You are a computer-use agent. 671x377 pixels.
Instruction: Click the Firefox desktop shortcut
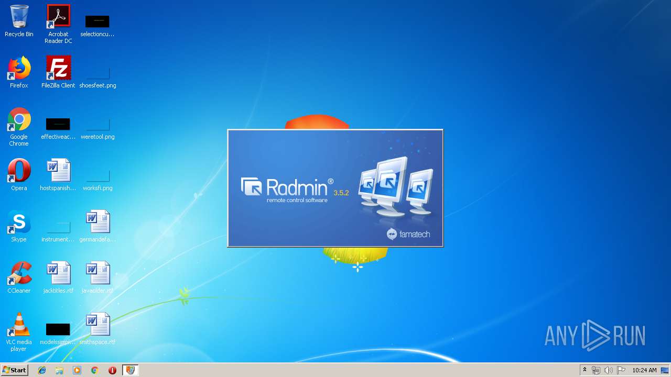(x=19, y=72)
